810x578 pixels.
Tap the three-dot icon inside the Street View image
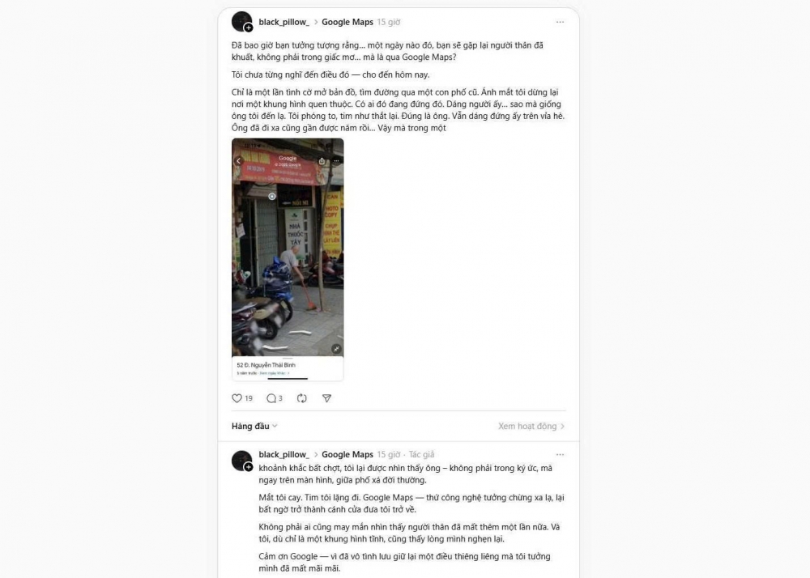click(x=336, y=161)
